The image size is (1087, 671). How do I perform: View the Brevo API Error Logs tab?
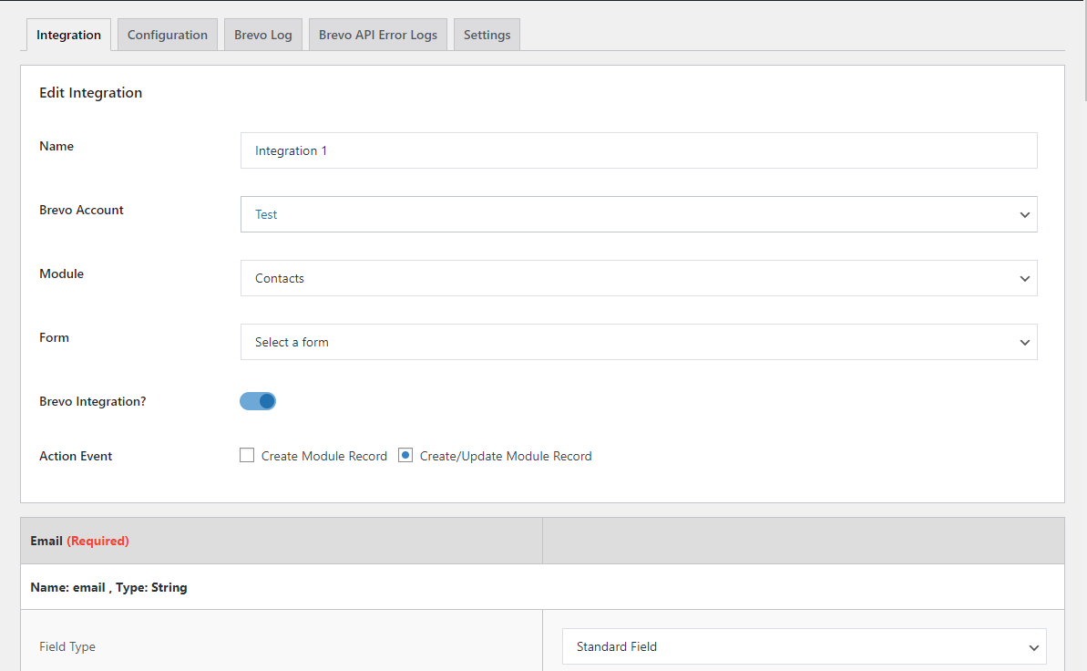[378, 35]
